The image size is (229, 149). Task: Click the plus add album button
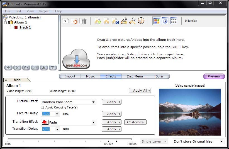pos(8,68)
